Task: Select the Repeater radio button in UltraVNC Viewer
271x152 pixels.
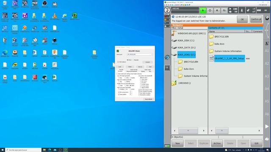Action: pos(133,60)
